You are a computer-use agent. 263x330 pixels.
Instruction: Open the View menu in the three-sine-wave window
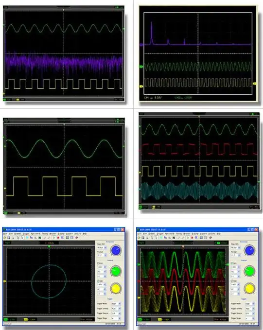145,234
